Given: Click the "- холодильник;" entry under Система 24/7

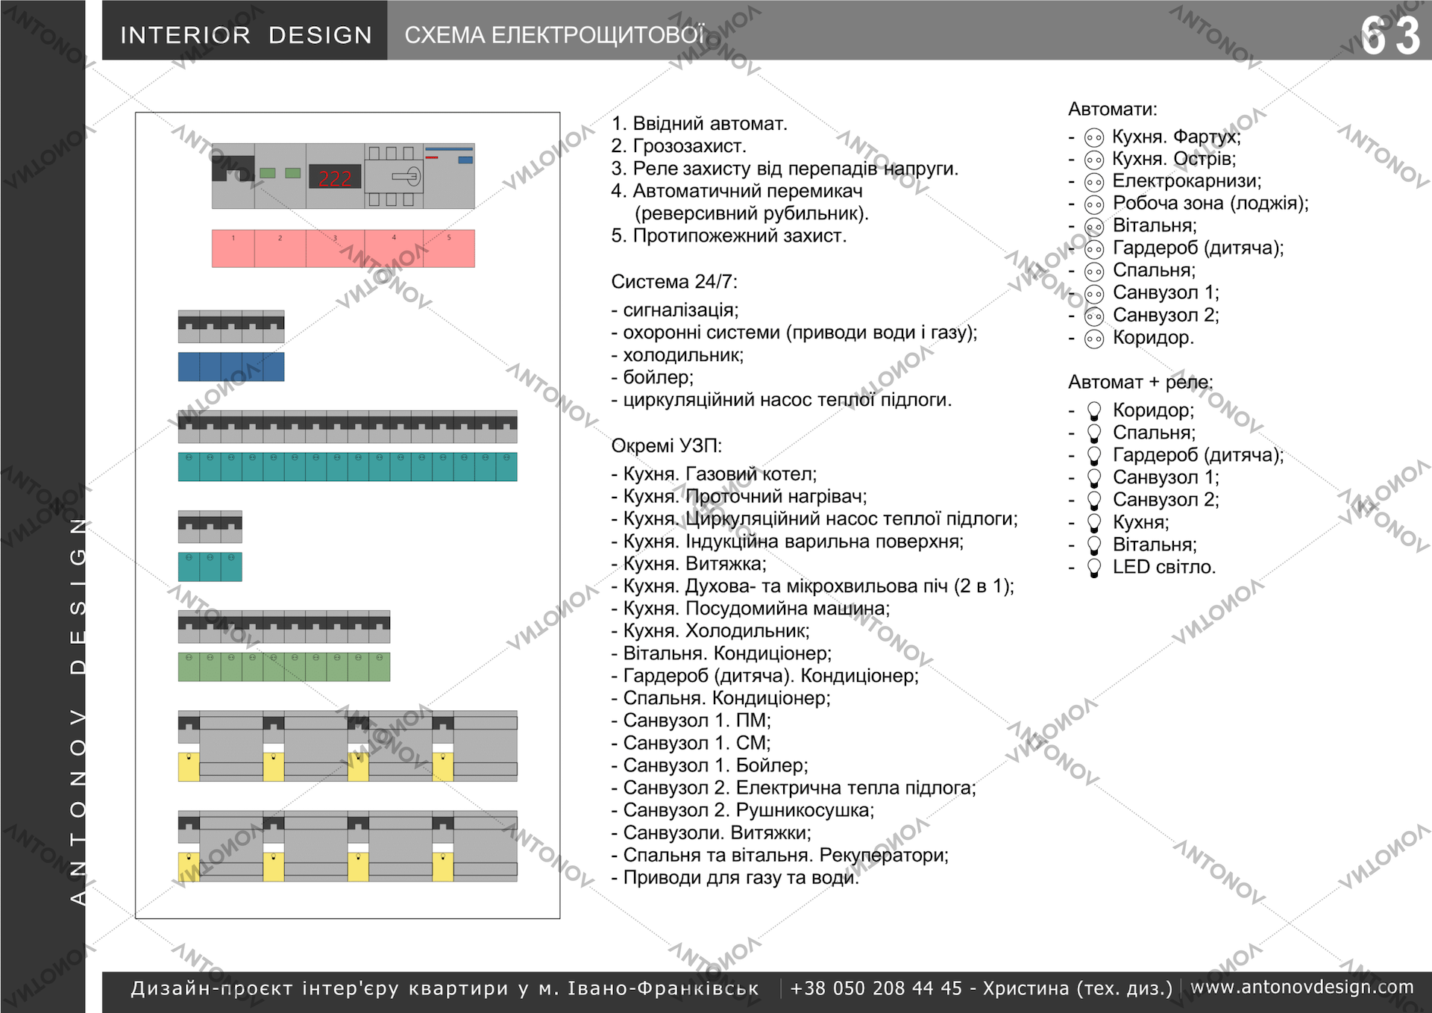Looking at the screenshot, I should 677,355.
